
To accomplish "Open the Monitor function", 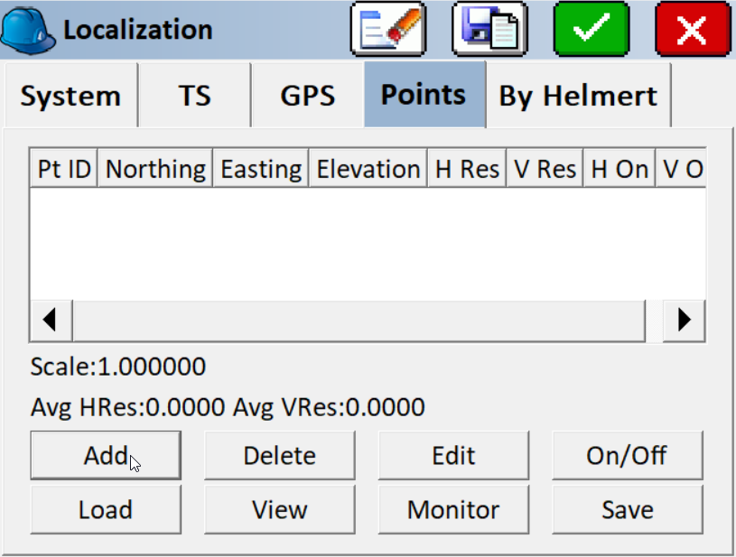I will 453,509.
